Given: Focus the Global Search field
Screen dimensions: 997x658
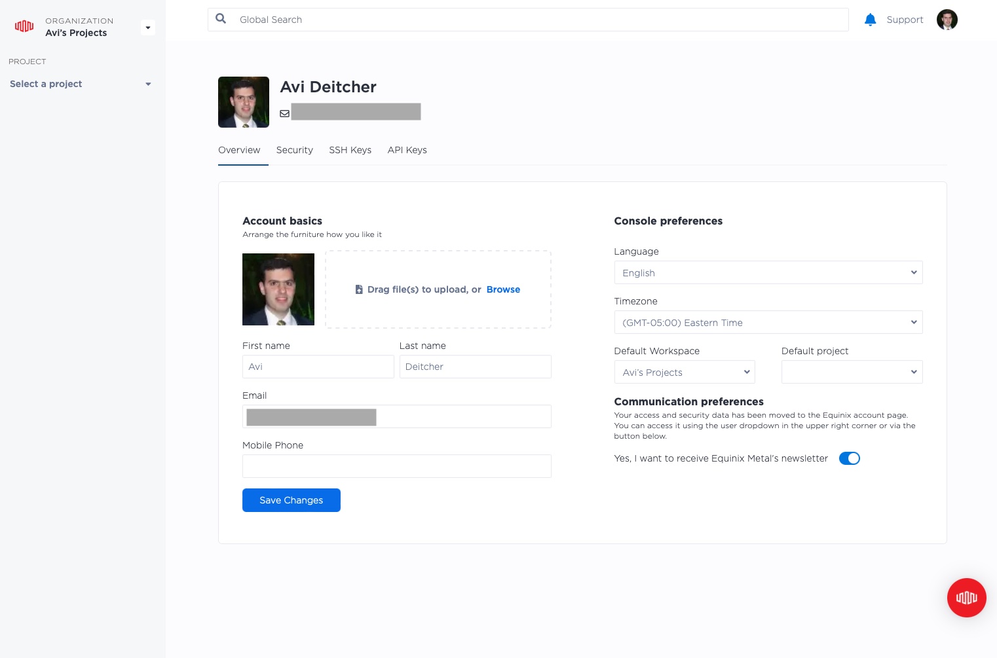Looking at the screenshot, I should coord(528,20).
